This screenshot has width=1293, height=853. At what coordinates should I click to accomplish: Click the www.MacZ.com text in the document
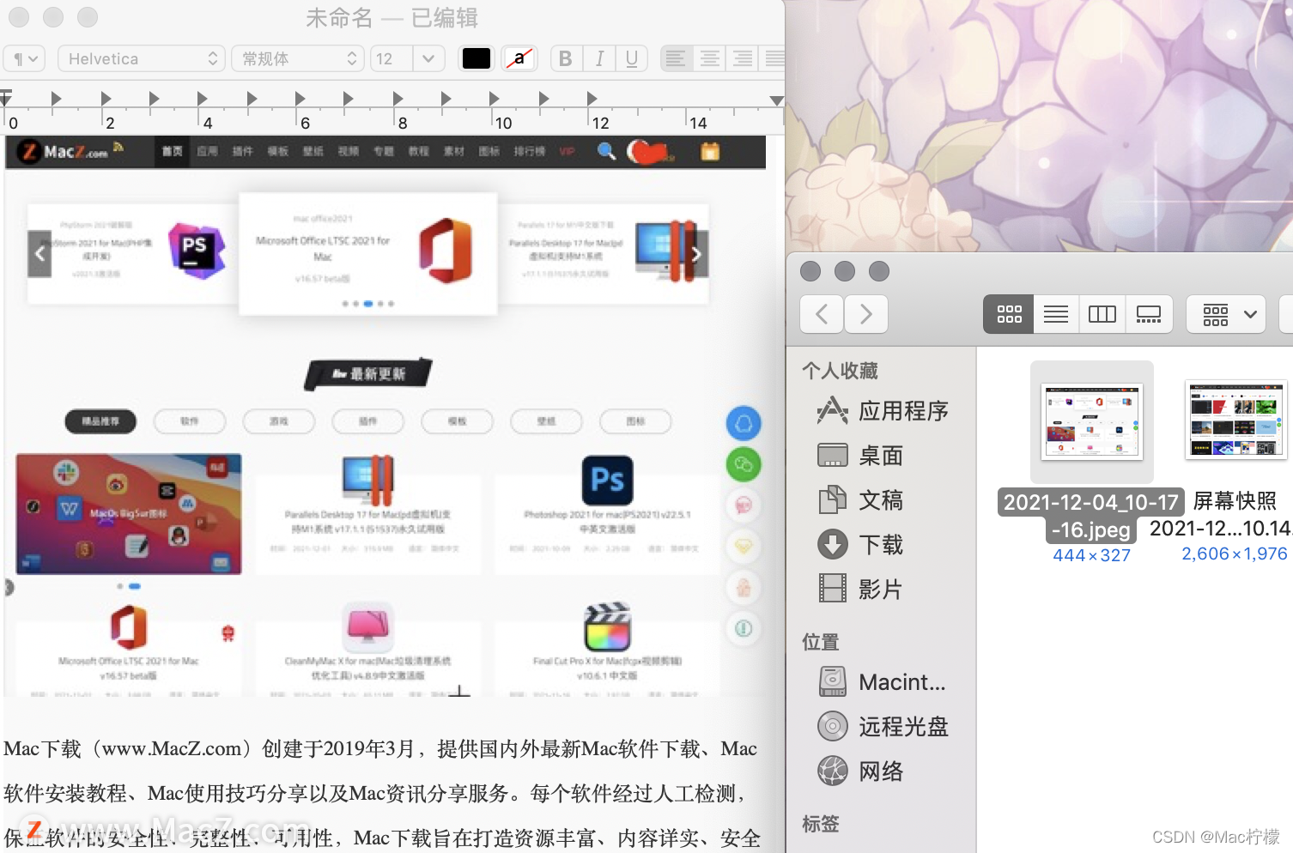[x=172, y=748]
